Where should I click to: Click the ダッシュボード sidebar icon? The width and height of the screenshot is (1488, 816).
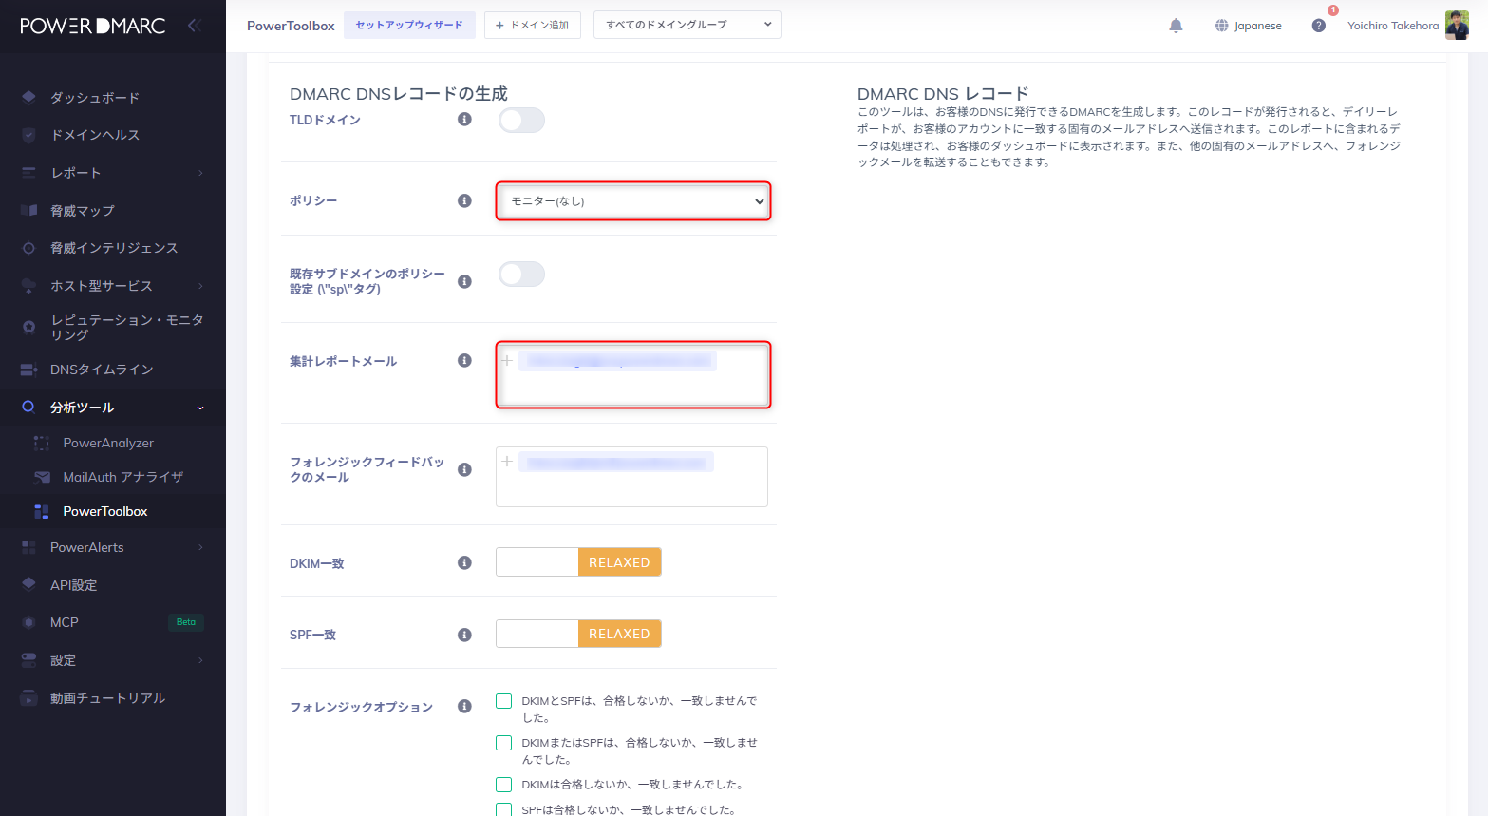click(28, 97)
